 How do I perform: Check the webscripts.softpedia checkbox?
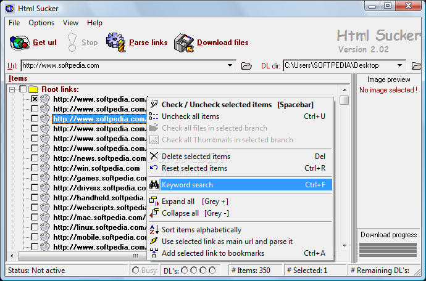(35, 208)
